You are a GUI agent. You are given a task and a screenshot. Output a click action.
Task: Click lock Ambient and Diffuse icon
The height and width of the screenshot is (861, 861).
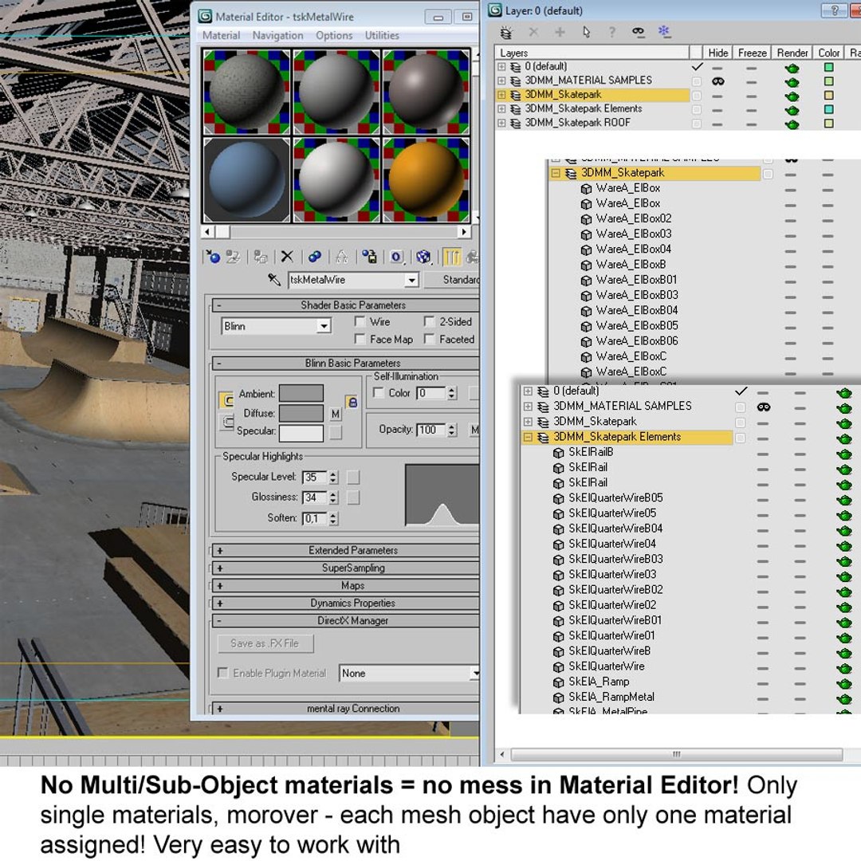[352, 403]
